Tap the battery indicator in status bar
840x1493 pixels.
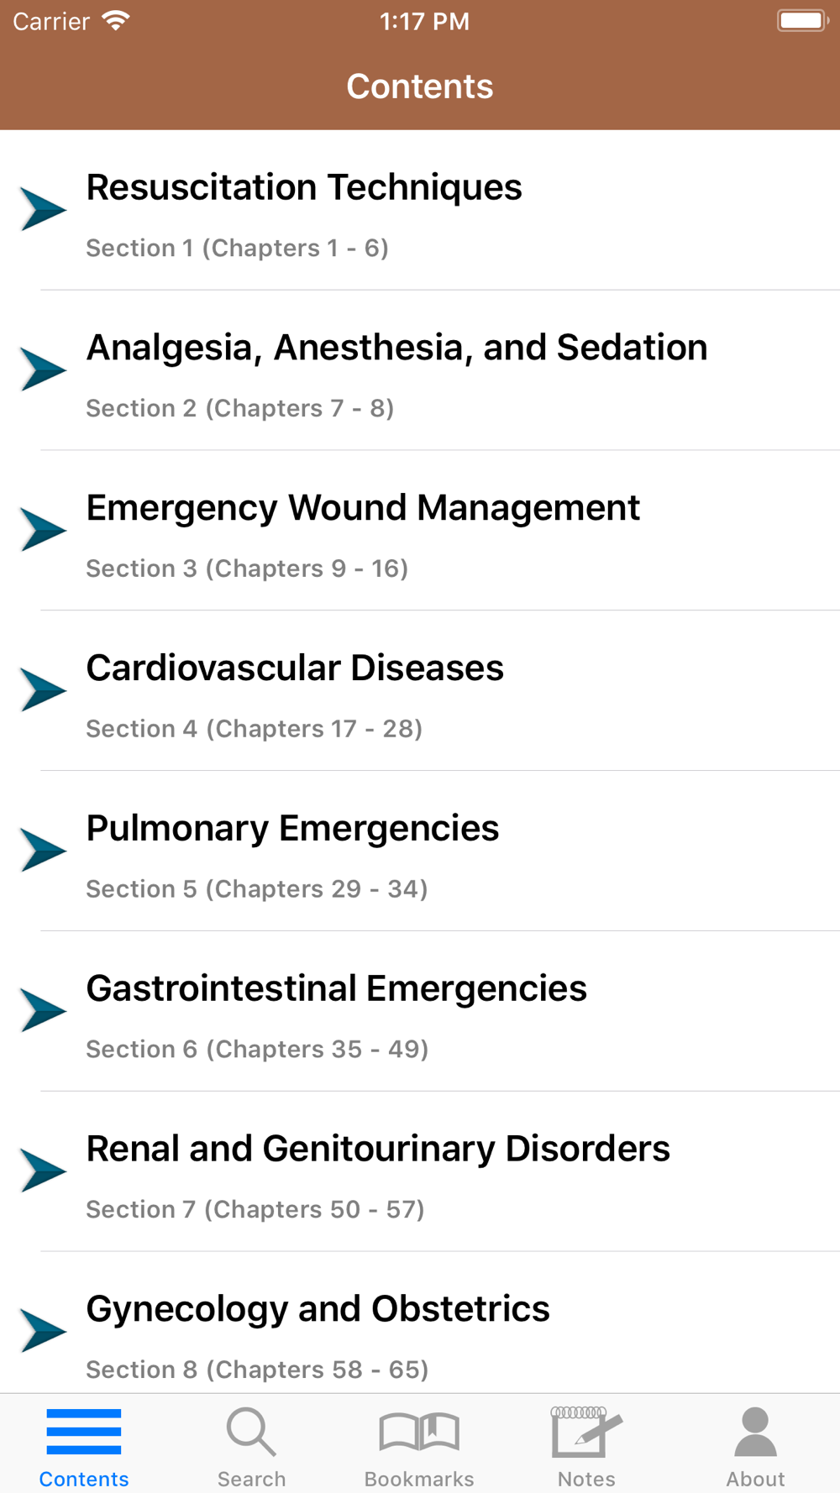tap(802, 21)
